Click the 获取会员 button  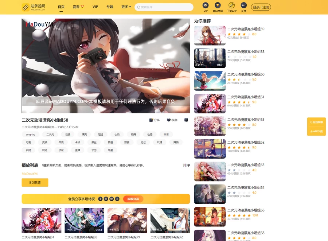tap(133, 199)
